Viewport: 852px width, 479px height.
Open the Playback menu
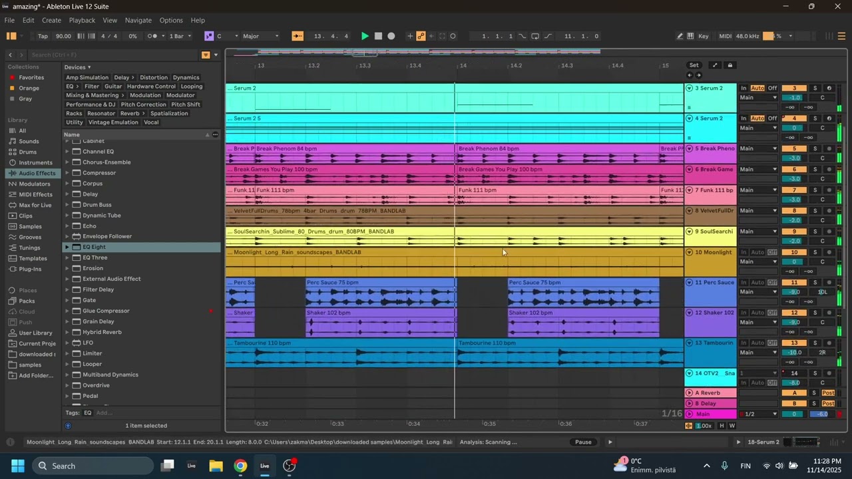point(82,20)
